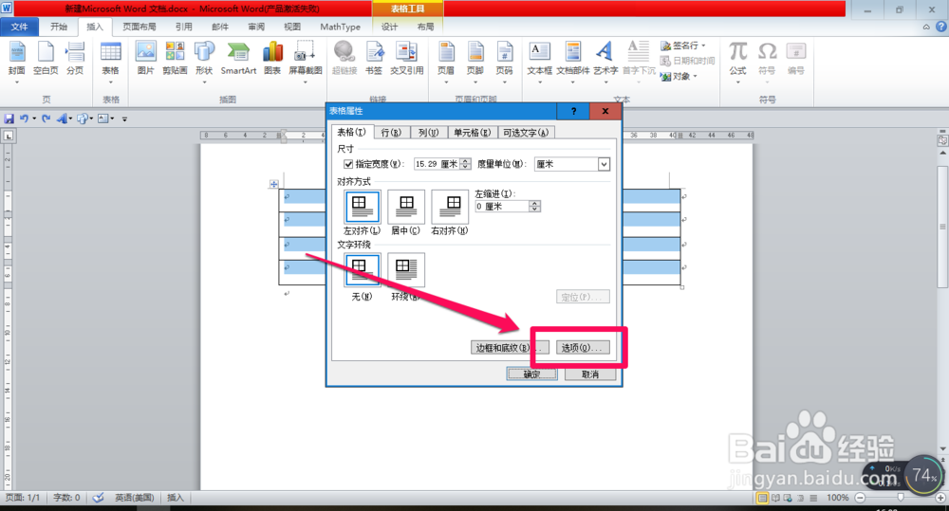Open the File (文件) menu

click(19, 27)
